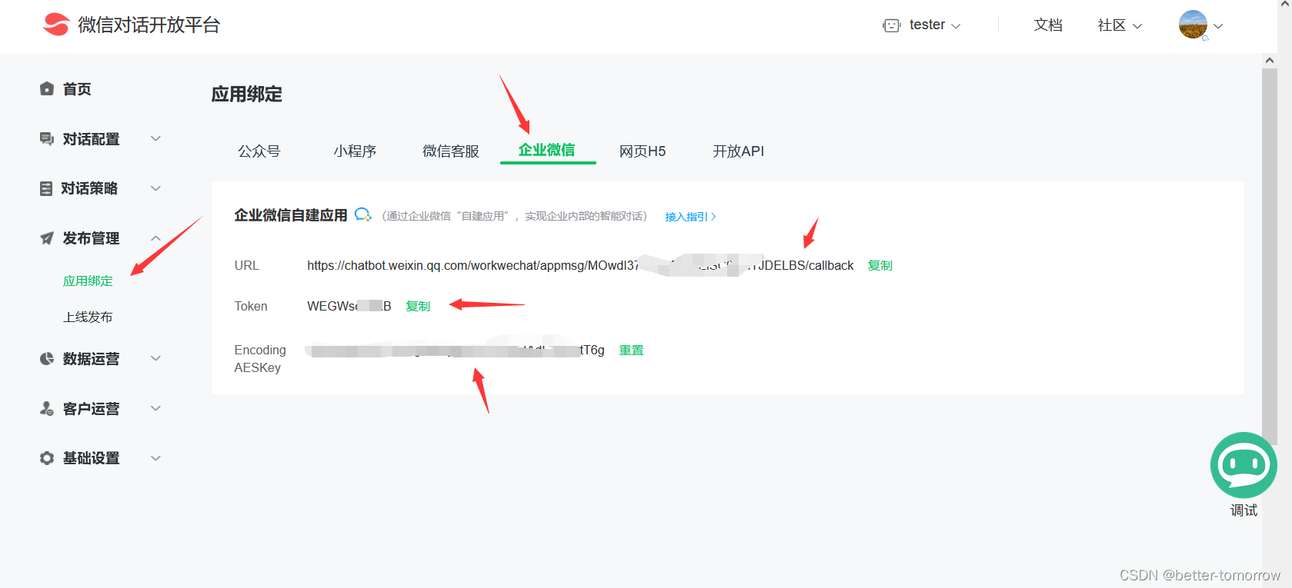This screenshot has height=588, width=1292.
Task: Select the 企业微信 tab
Action: [547, 150]
